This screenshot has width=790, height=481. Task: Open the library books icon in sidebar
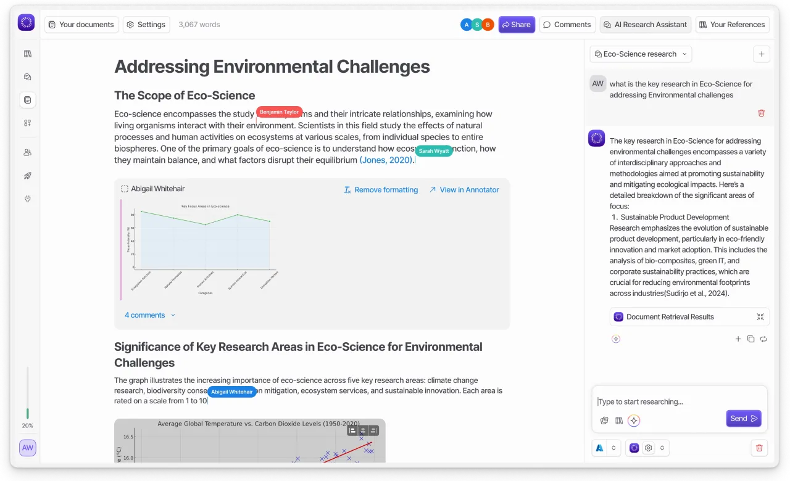[x=27, y=54]
